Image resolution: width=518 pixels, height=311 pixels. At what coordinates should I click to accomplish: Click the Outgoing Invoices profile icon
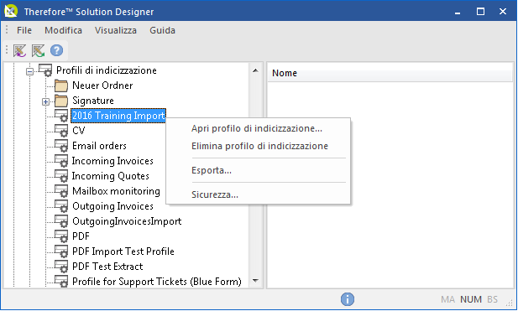(61, 206)
